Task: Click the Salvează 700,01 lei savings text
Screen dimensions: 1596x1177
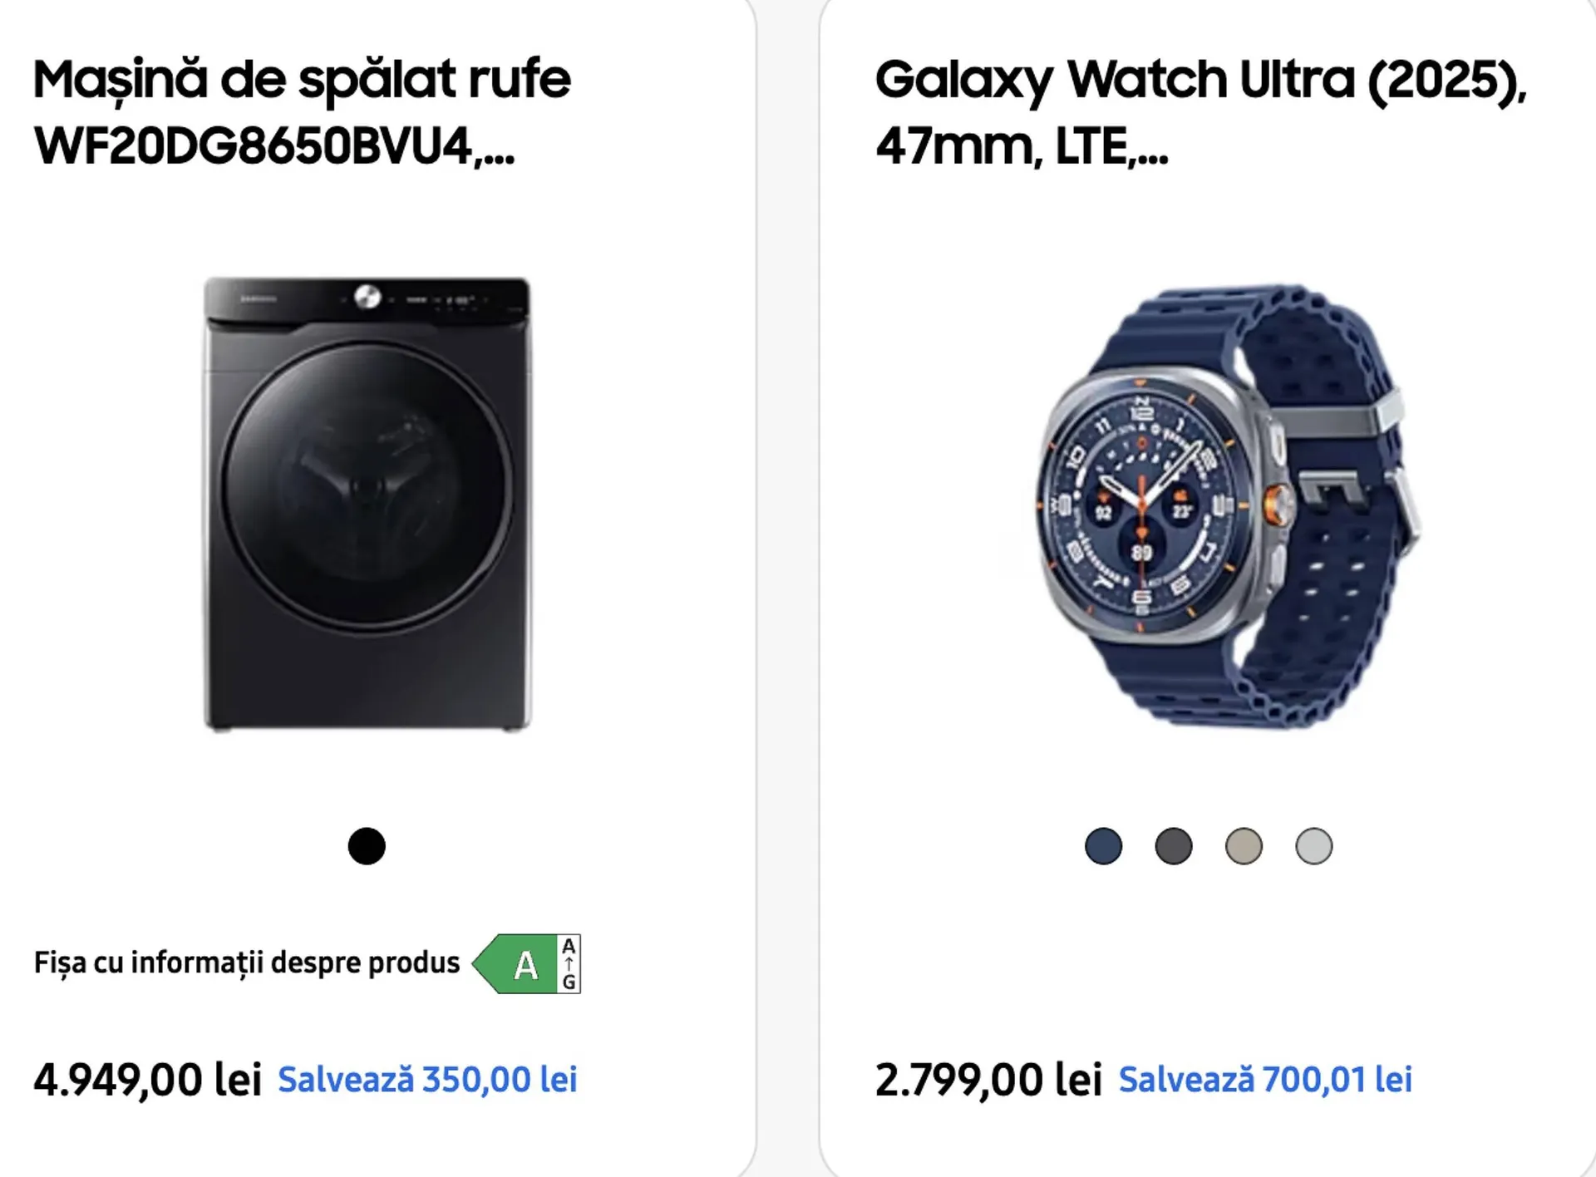Action: point(1265,1080)
